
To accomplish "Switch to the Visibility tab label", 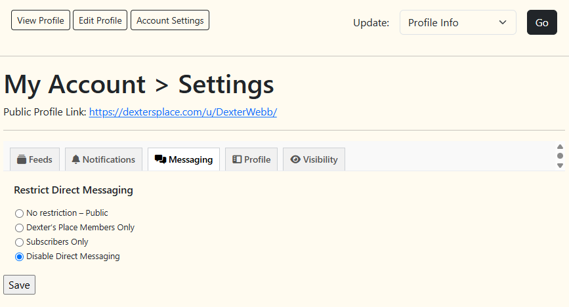I will click(320, 159).
